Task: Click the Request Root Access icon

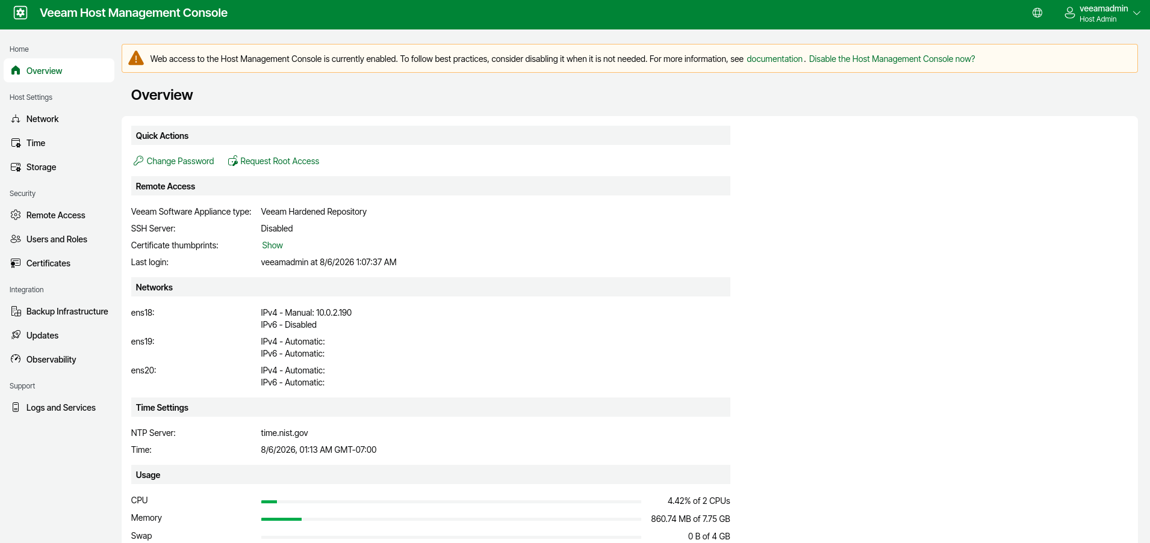Action: (232, 161)
